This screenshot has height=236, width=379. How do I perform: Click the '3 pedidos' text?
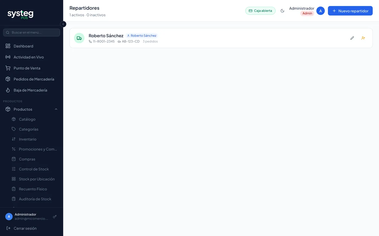pyautogui.click(x=150, y=42)
